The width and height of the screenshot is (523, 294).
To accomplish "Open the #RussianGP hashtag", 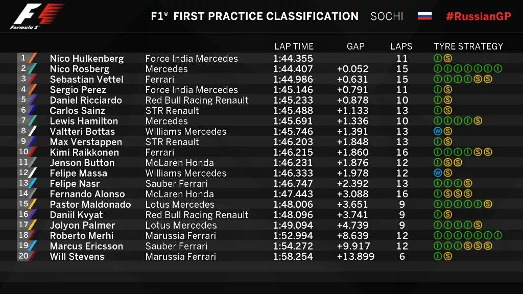I will coord(478,16).
